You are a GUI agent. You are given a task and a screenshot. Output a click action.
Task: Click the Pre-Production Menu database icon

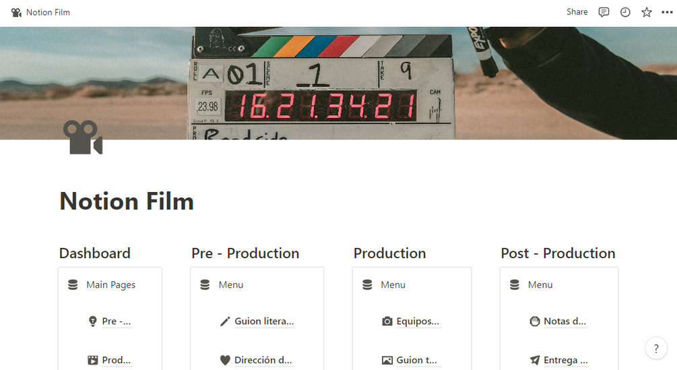pyautogui.click(x=205, y=285)
